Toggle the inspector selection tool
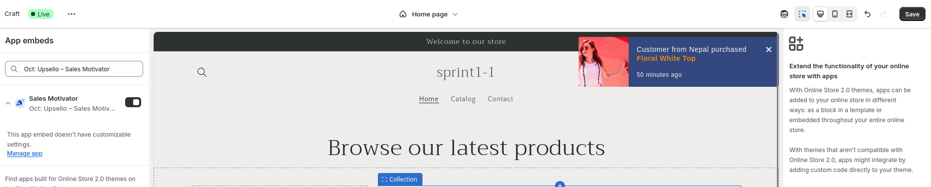Screen dimensions: 931x187 click(802, 14)
